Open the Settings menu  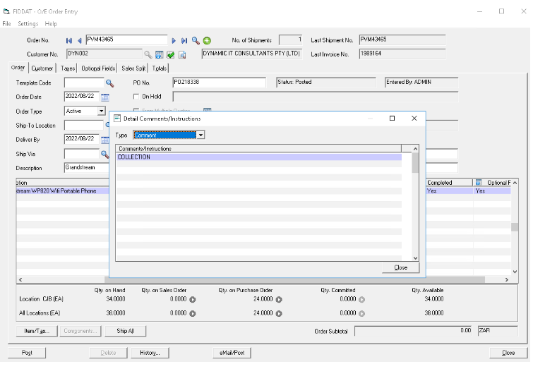[x=28, y=24]
